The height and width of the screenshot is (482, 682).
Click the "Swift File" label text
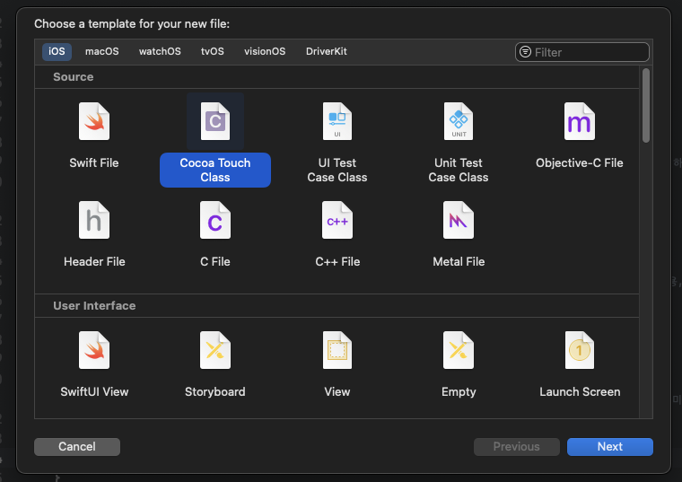point(94,163)
